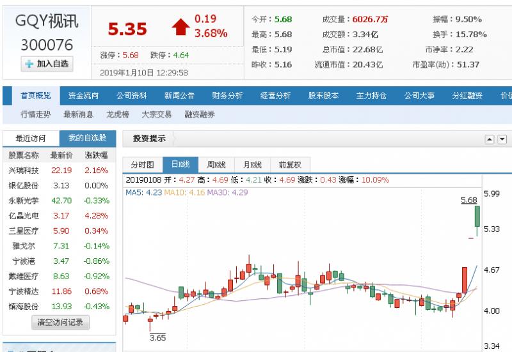Click the 成交量 value 6026.7万
The image size is (512, 352).
click(370, 19)
